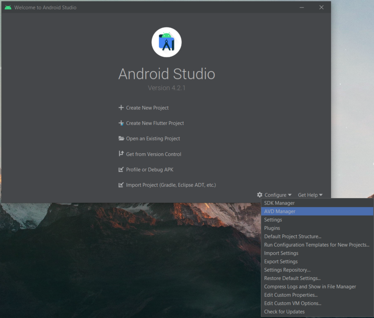Get from Version Control
Screen dimensions: 374x318
[x=154, y=154]
